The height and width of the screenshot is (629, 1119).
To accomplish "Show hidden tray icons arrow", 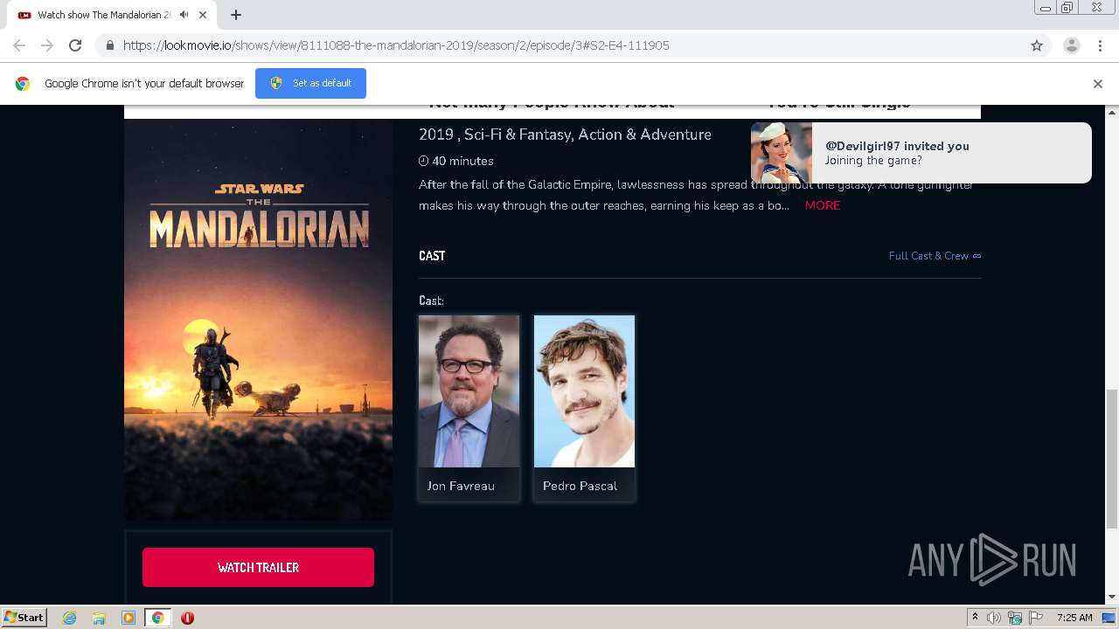I will point(975,617).
